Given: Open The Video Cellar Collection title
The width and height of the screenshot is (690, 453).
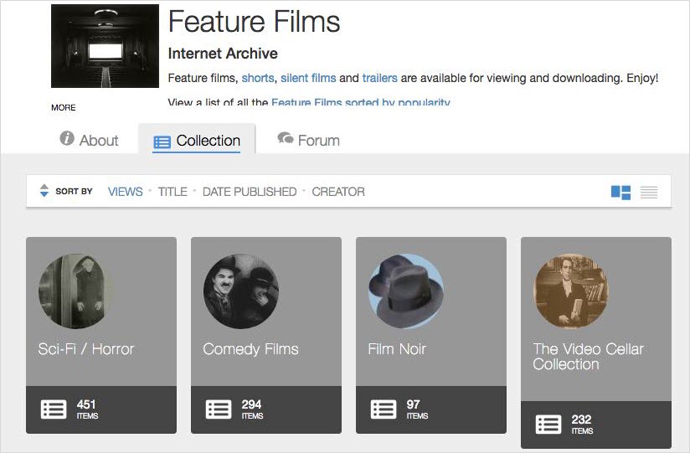Looking at the screenshot, I should coord(589,357).
